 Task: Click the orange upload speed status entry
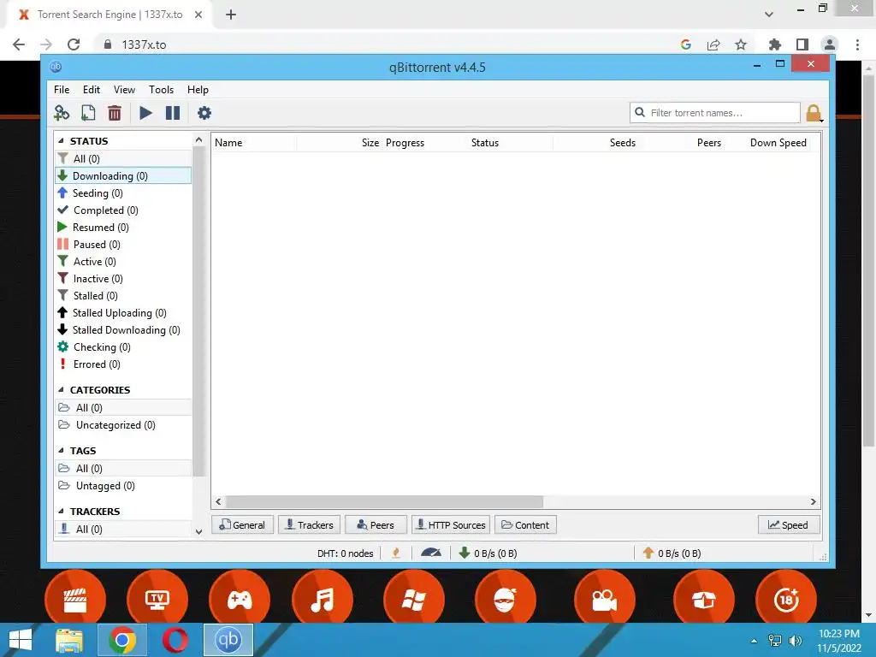tap(672, 553)
